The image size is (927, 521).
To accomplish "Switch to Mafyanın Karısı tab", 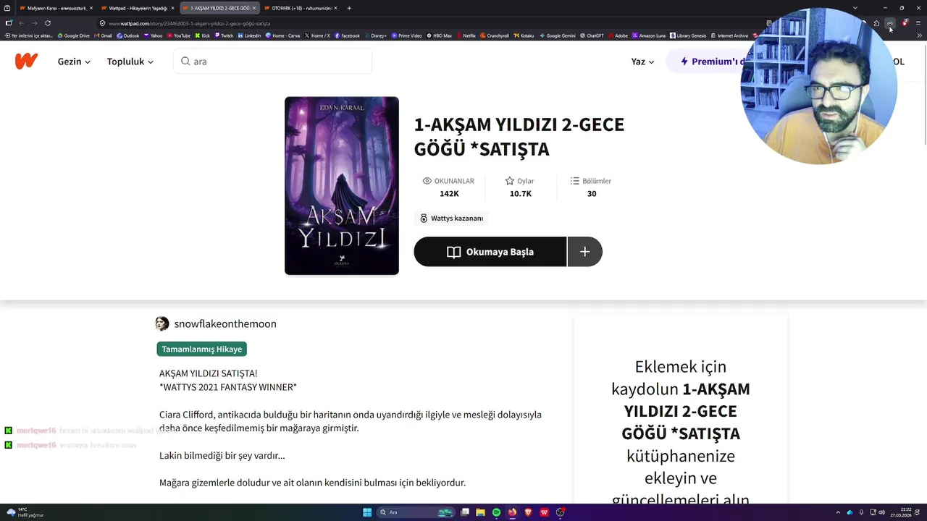I will [x=55, y=8].
